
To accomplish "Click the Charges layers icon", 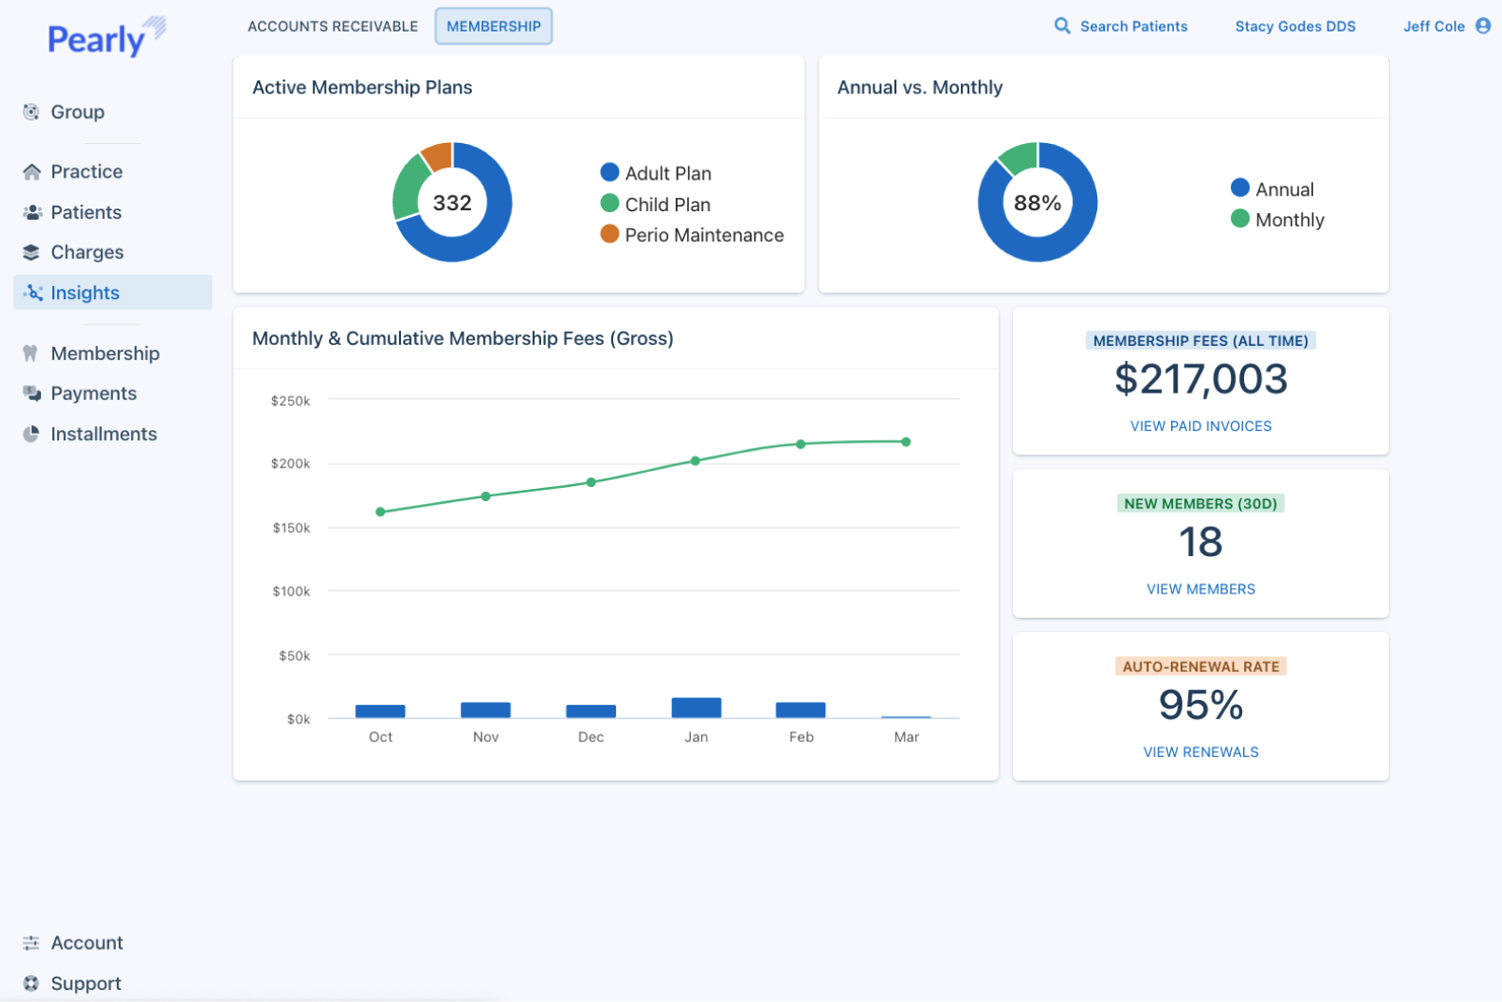I will 32,252.
